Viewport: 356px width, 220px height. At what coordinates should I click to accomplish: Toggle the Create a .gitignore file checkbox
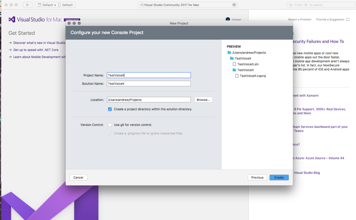[110, 134]
